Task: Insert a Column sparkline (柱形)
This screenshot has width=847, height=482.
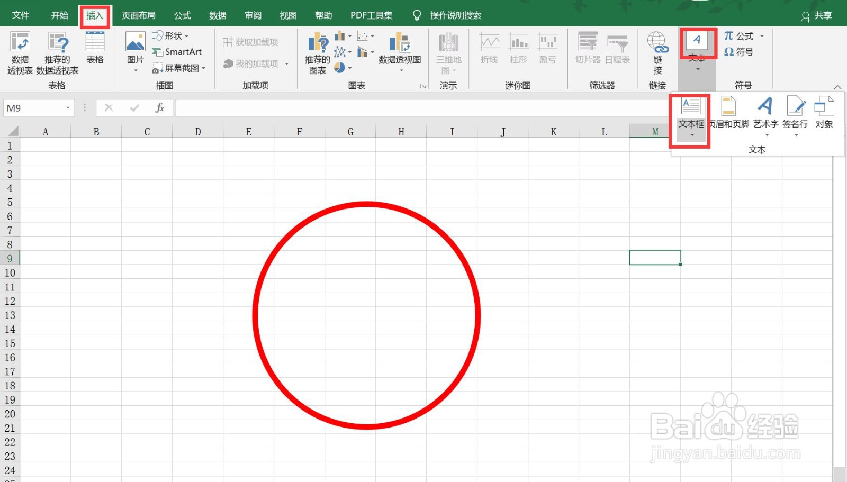Action: coord(518,48)
